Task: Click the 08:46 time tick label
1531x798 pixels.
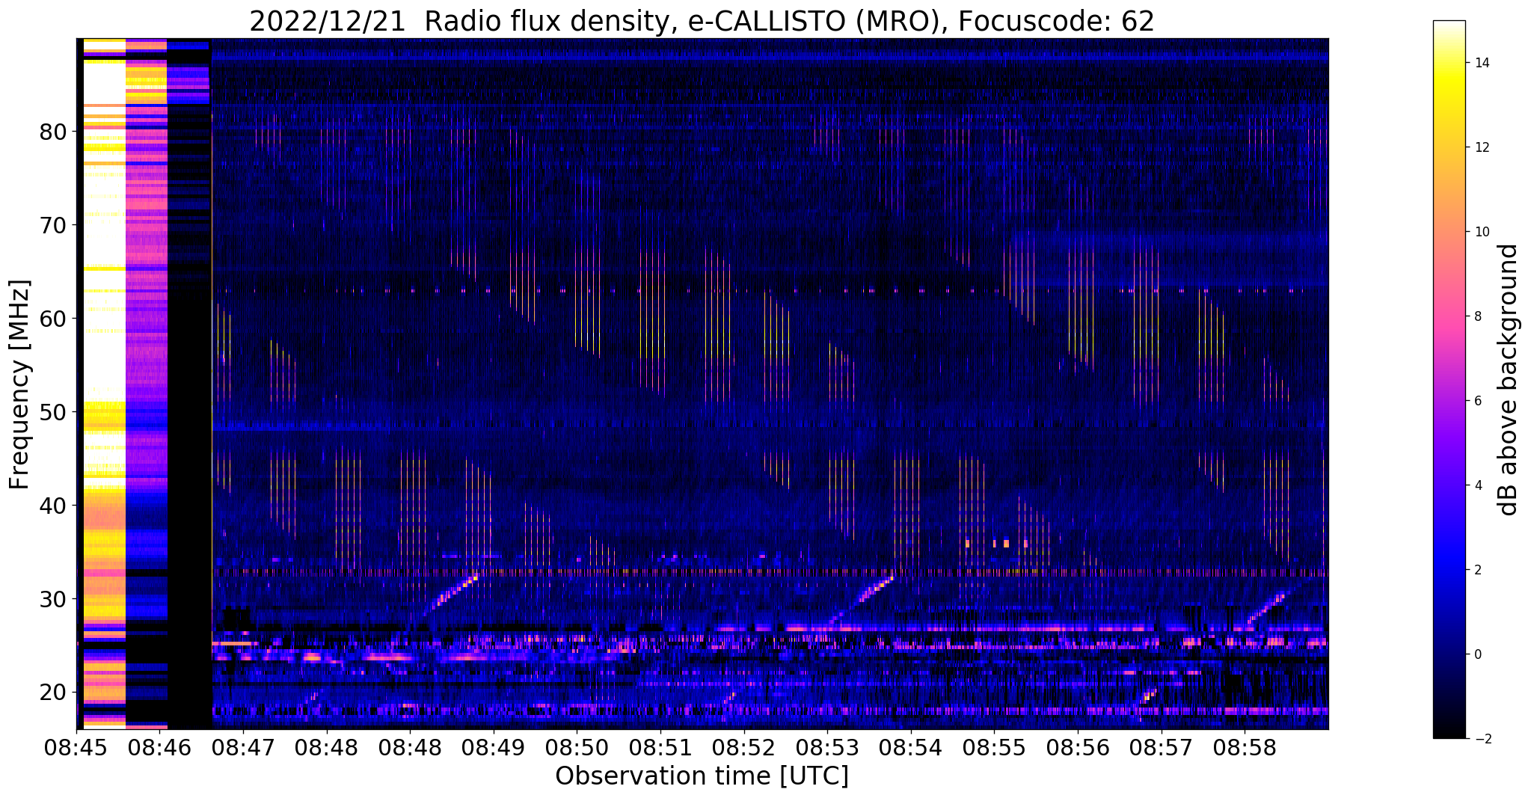Action: point(159,749)
